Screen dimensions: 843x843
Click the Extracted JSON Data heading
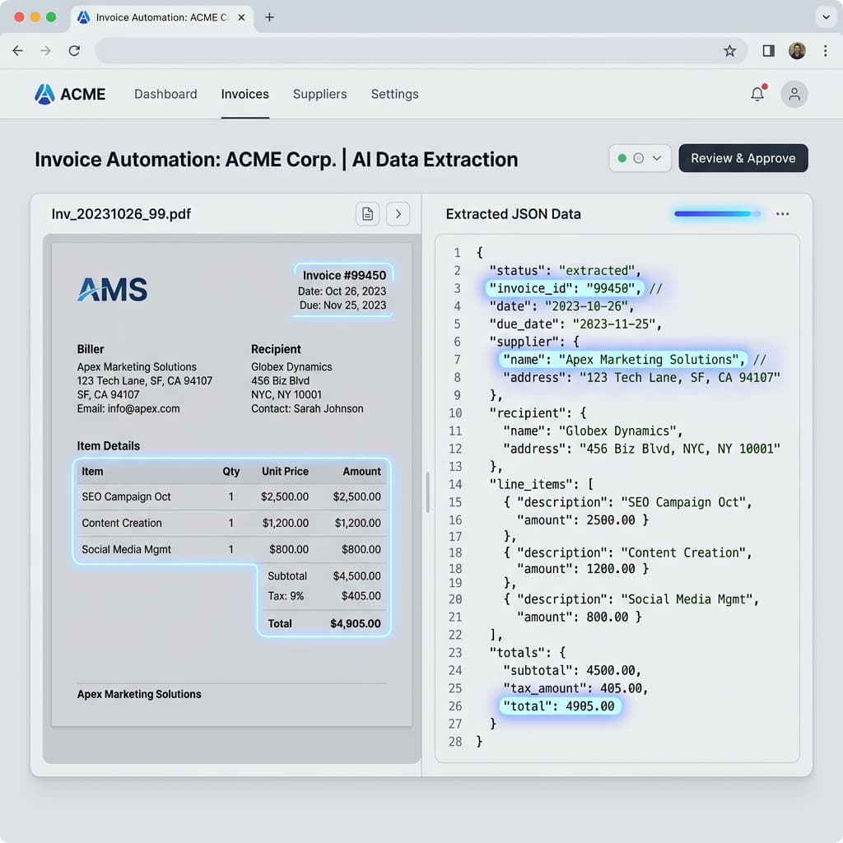tap(514, 214)
